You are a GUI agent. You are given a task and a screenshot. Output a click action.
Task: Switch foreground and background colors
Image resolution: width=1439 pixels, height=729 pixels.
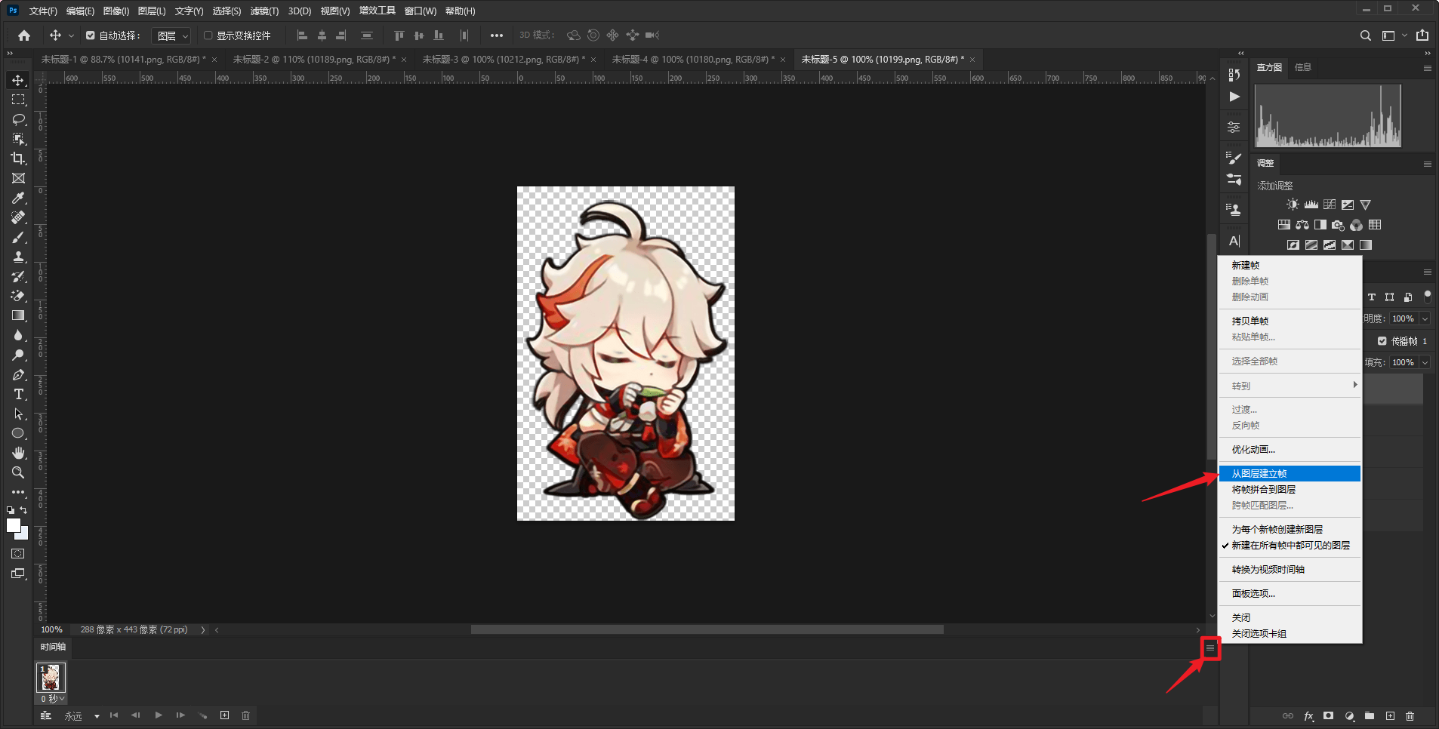[23, 510]
